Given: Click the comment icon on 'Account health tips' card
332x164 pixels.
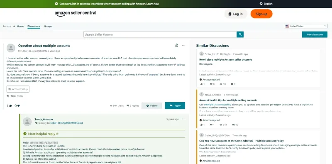Looking at the screenshot, I should pyautogui.click(x=233, y=125).
